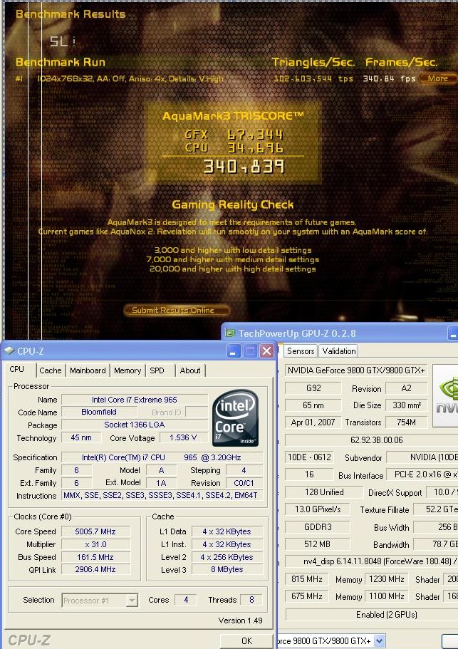
Task: Open the GPU selection dropdown in GPU-Z
Action: coord(379,640)
